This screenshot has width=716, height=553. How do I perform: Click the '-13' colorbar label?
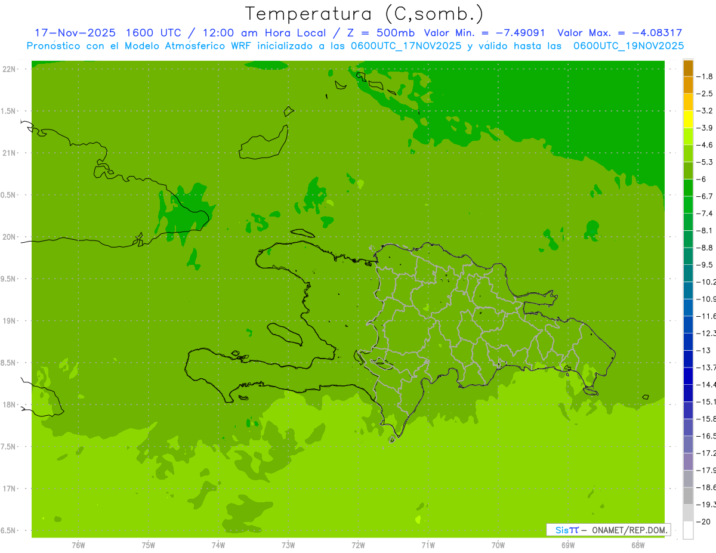tap(705, 350)
